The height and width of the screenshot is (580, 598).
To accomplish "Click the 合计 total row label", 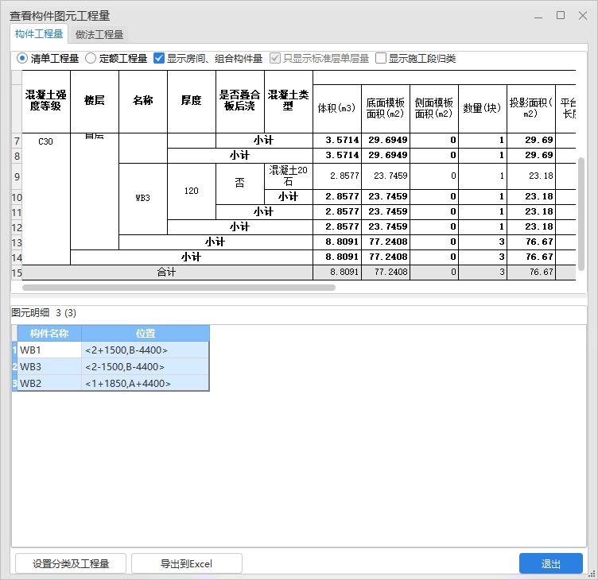I will click(x=167, y=272).
